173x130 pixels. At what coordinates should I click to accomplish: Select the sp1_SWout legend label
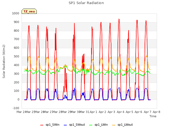77,125
